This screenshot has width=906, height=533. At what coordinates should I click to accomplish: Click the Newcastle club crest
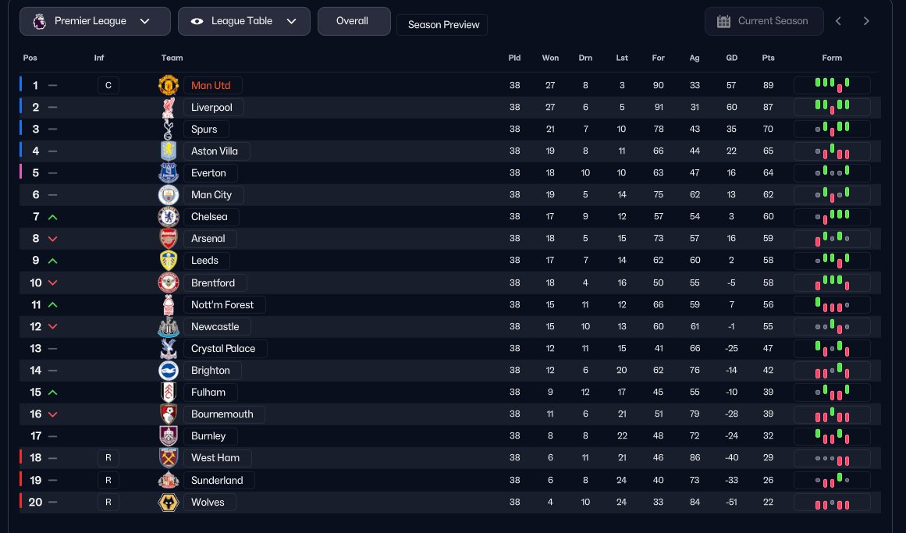point(169,326)
